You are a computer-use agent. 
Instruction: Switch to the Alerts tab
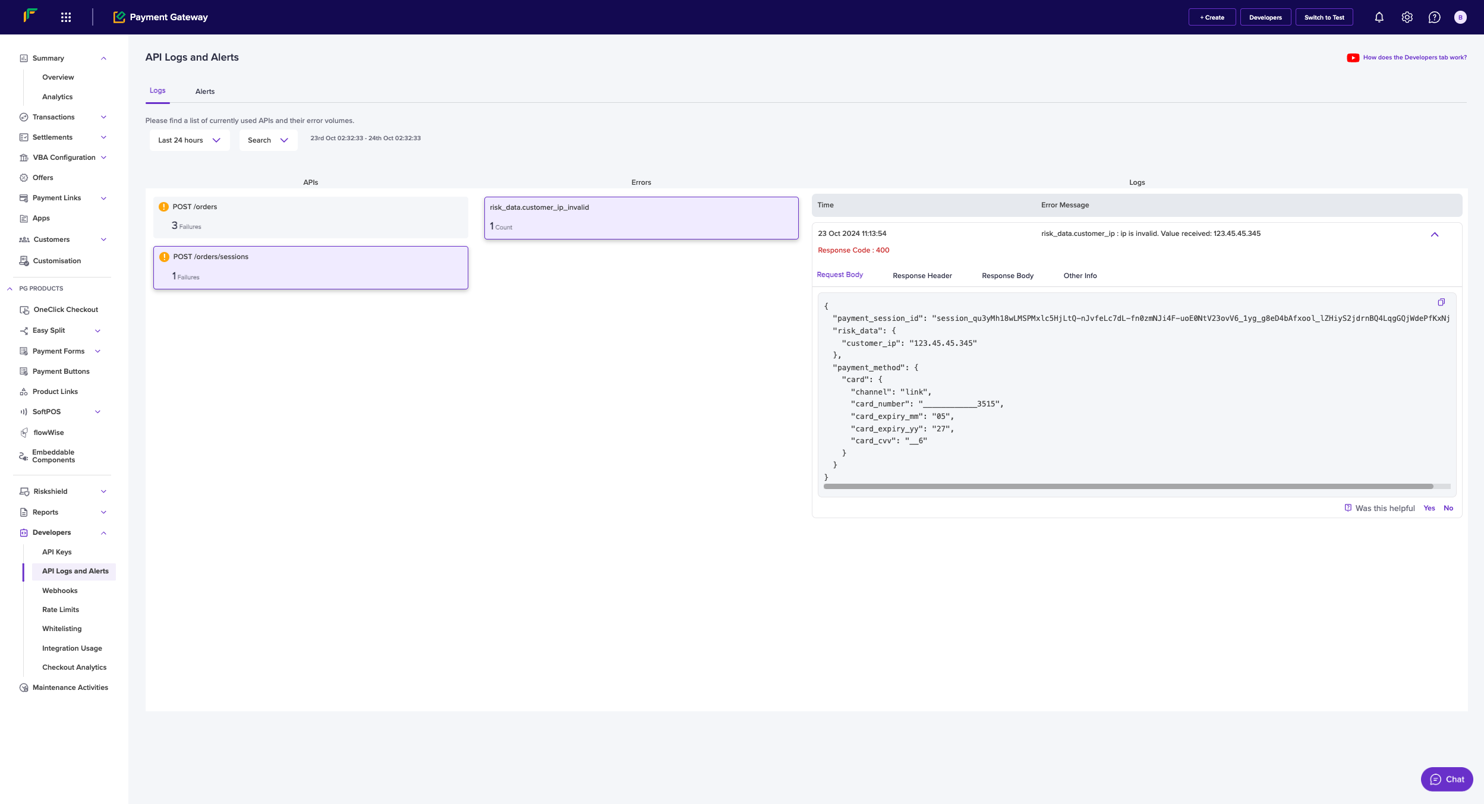204,92
